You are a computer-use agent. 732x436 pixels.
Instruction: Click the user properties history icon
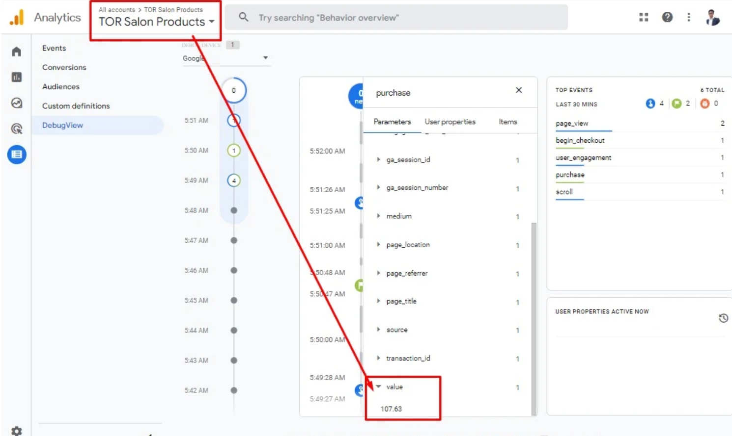point(723,318)
